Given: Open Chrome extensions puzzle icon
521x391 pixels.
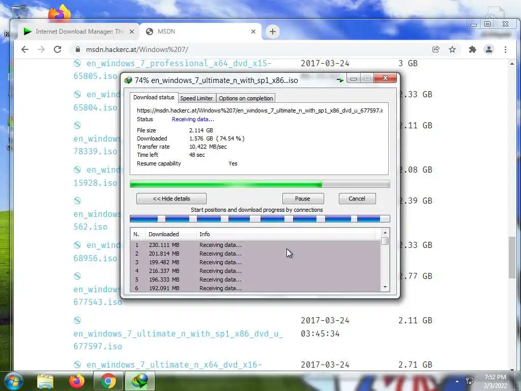Looking at the screenshot, I should point(472,49).
